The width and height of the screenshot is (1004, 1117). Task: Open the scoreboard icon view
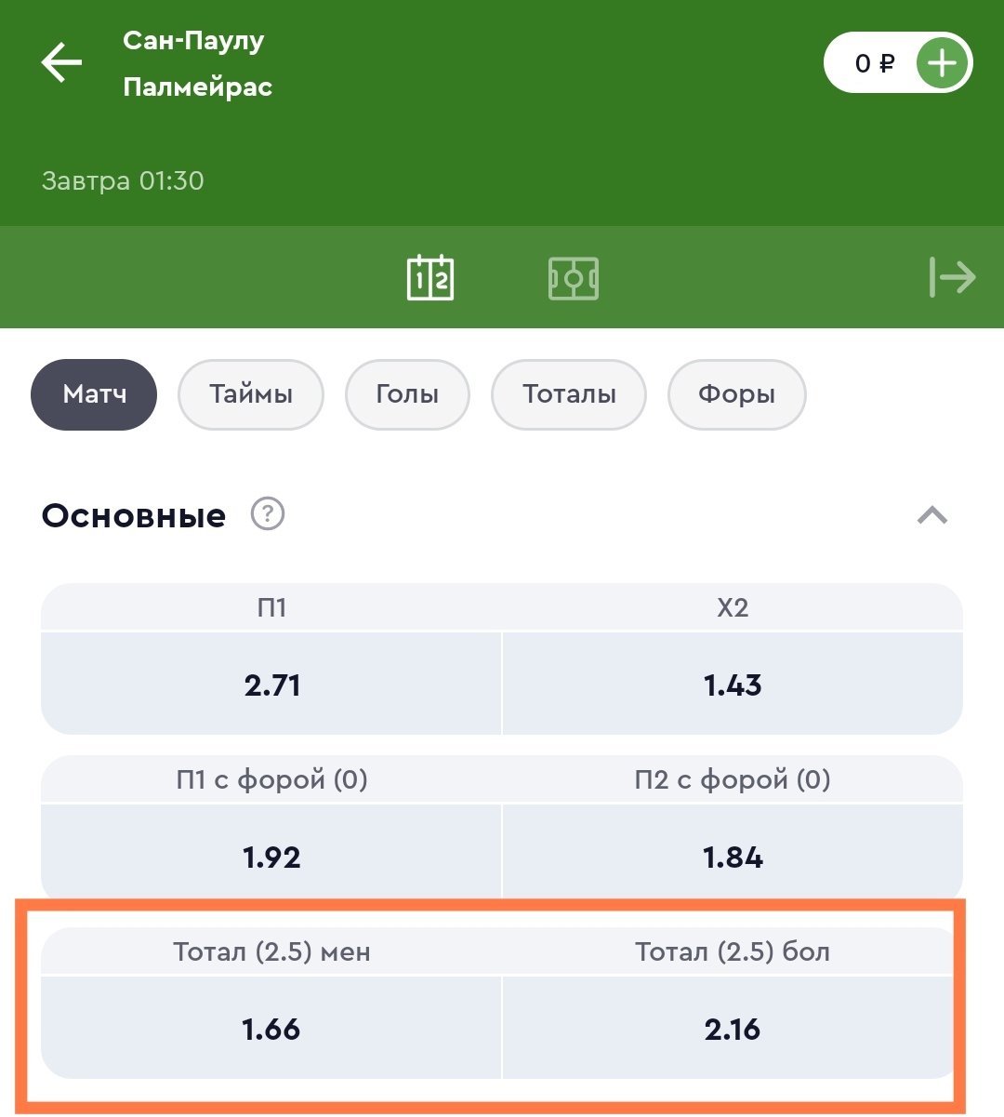coord(430,277)
